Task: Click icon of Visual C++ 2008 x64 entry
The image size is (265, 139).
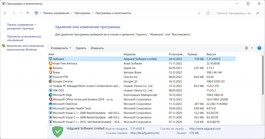Action: tap(50, 113)
